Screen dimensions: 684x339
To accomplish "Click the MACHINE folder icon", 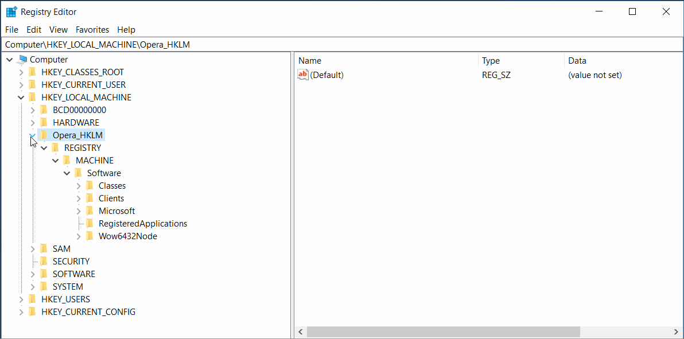I will [66, 161].
